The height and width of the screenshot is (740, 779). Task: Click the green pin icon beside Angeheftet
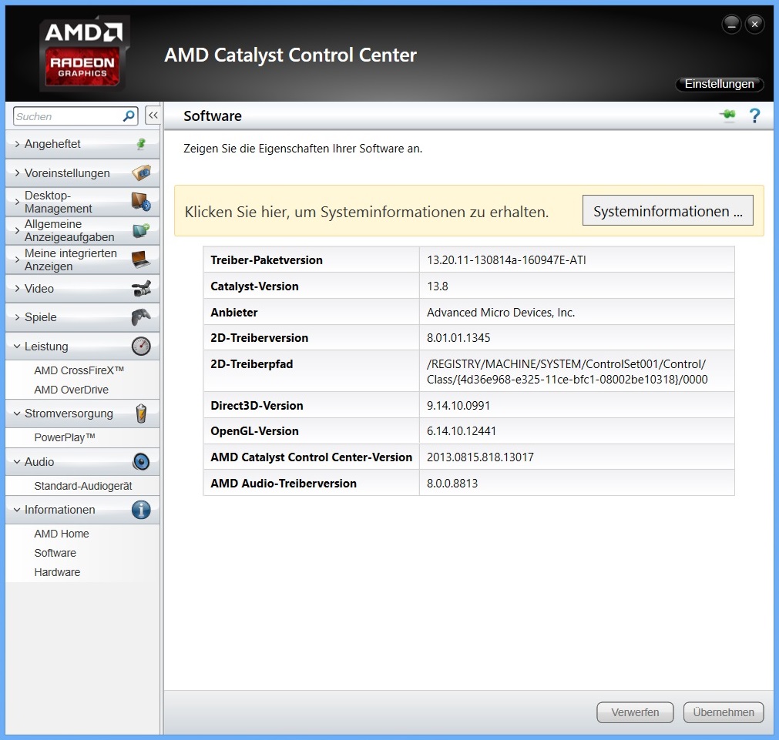(x=141, y=144)
